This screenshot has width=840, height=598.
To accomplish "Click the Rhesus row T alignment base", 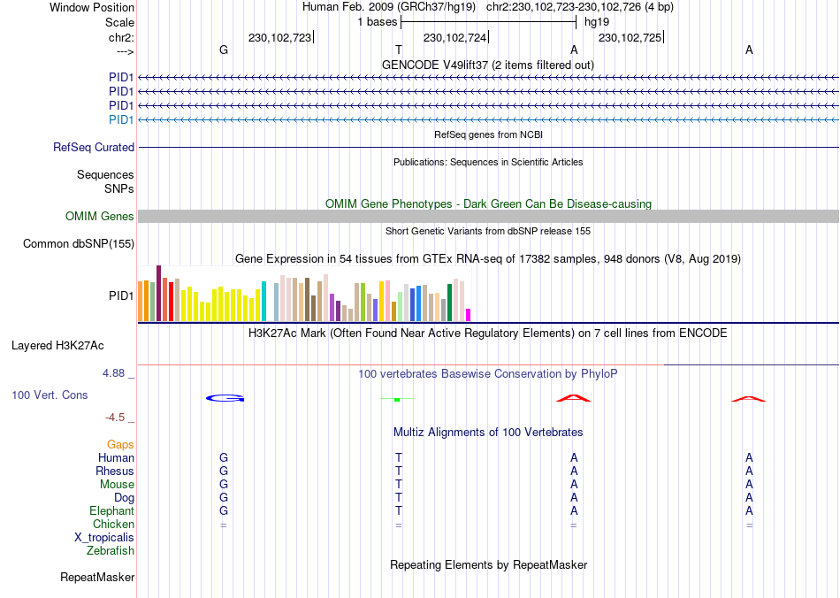I will tap(399, 471).
